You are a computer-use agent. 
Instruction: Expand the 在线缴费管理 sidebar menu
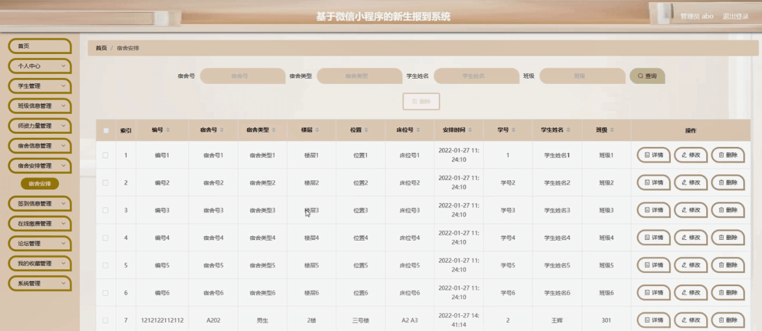[40, 224]
